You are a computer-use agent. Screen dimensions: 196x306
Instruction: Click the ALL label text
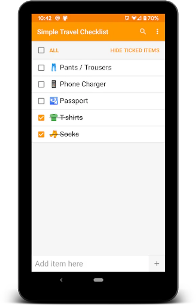[54, 51]
